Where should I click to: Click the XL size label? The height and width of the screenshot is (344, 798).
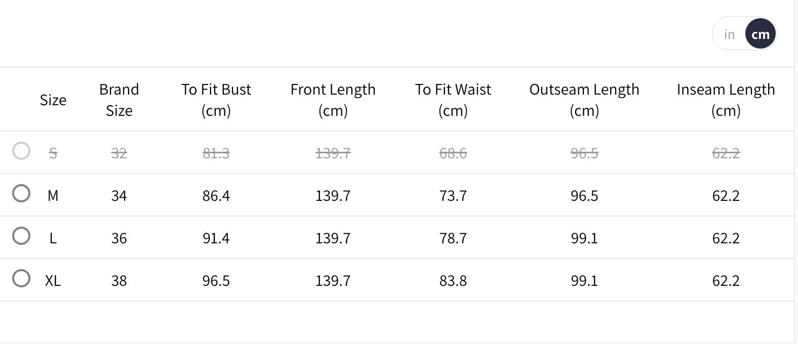tap(53, 281)
